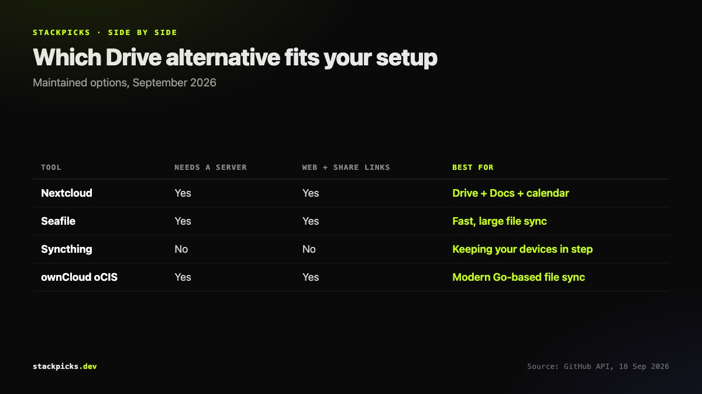Viewport: 702px width, 394px height.
Task: Click the 'TOOL' column header
Action: [x=51, y=168]
